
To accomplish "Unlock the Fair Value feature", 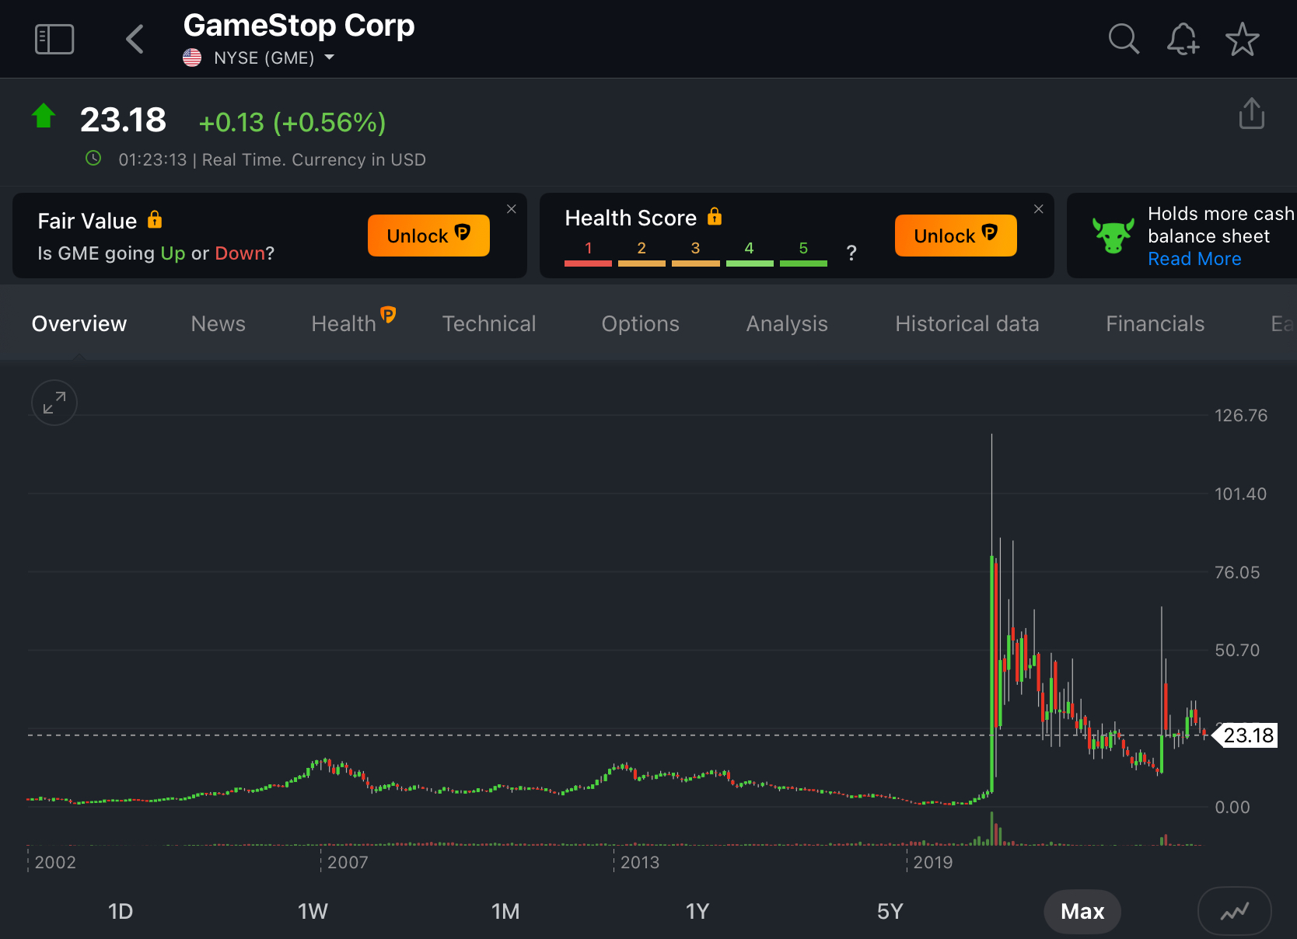I will pyautogui.click(x=428, y=236).
